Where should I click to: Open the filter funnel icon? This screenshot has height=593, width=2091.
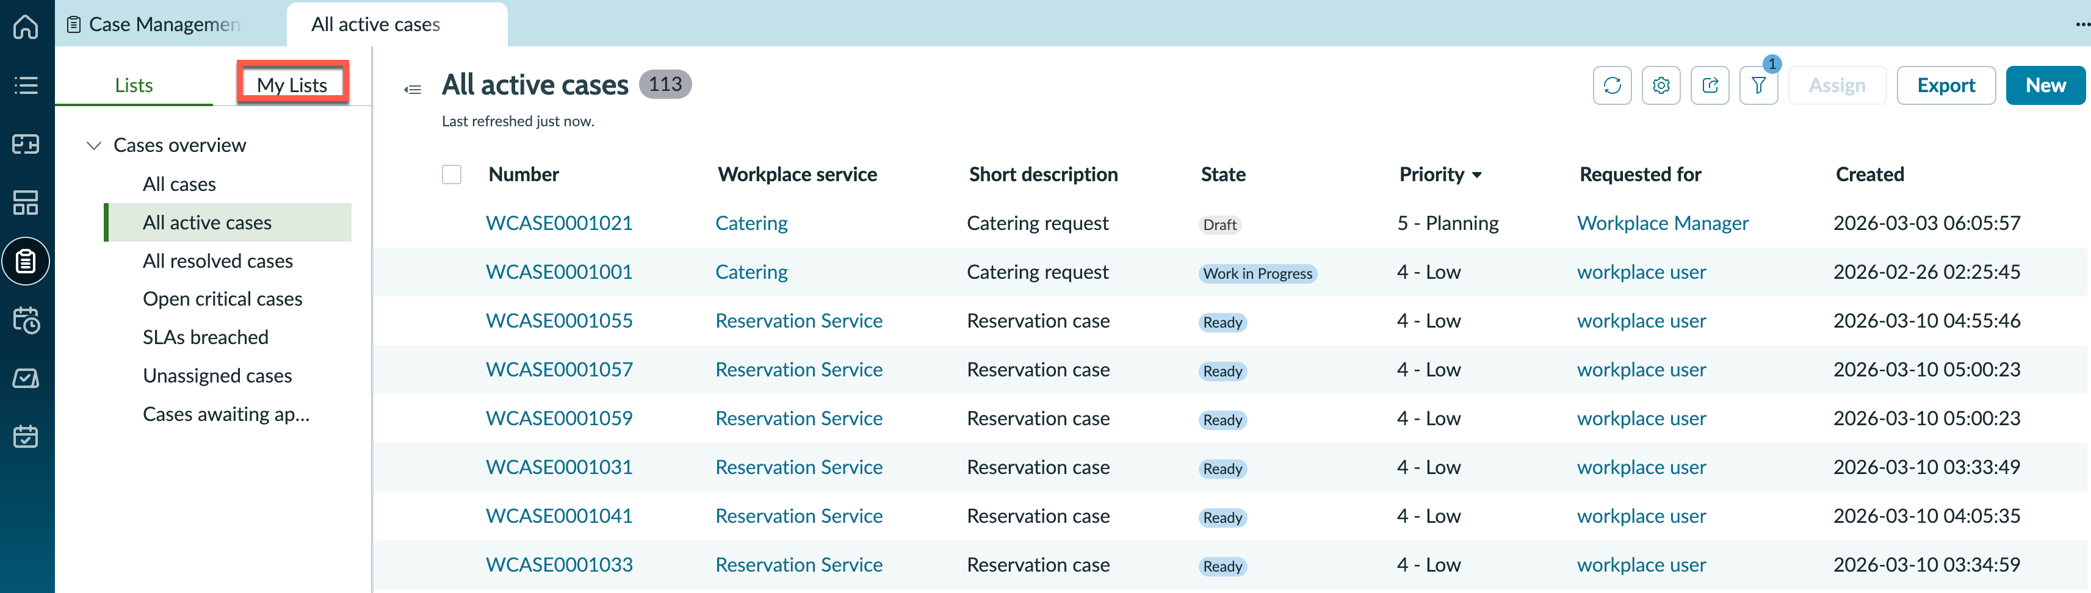(x=1758, y=85)
